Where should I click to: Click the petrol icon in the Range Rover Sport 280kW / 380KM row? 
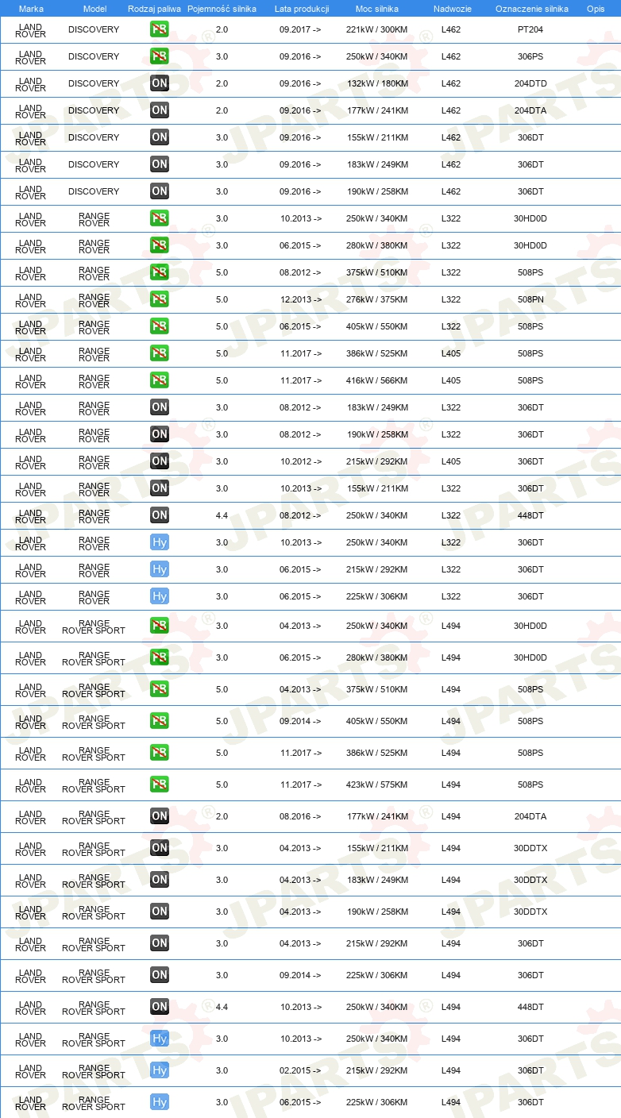point(160,657)
